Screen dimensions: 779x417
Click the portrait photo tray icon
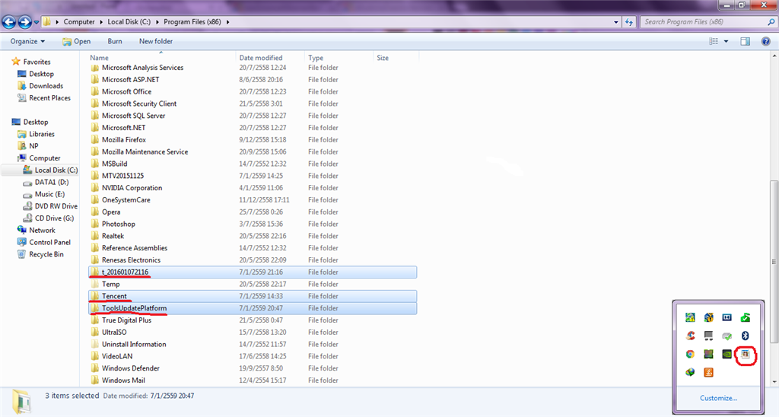coord(746,355)
